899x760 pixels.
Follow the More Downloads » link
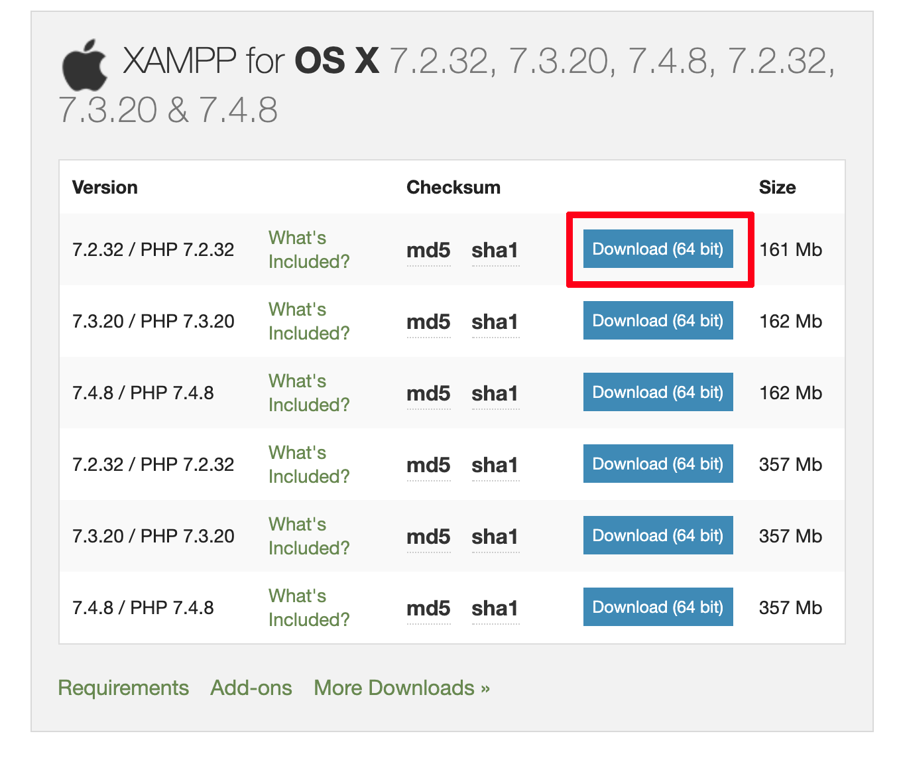402,688
